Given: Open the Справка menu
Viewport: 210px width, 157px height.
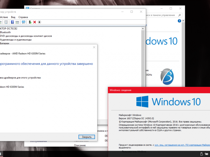Looking at the screenshot, I should pos(23,17).
